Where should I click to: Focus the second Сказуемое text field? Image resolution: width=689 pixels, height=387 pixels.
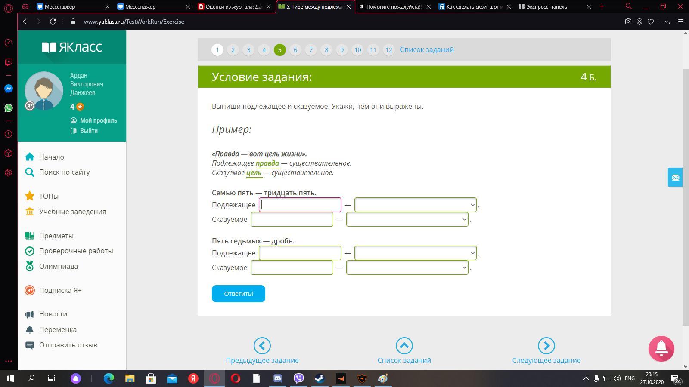[x=292, y=267]
